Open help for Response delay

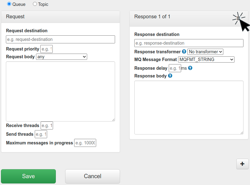[x=190, y=68]
